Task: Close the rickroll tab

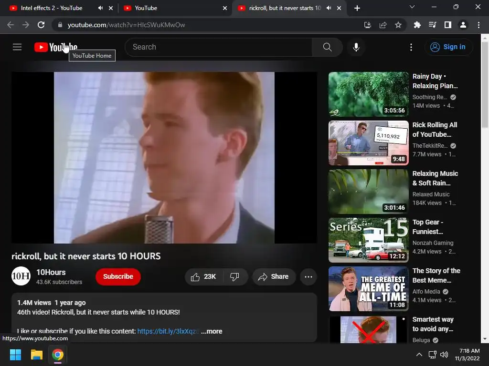Action: pyautogui.click(x=339, y=8)
